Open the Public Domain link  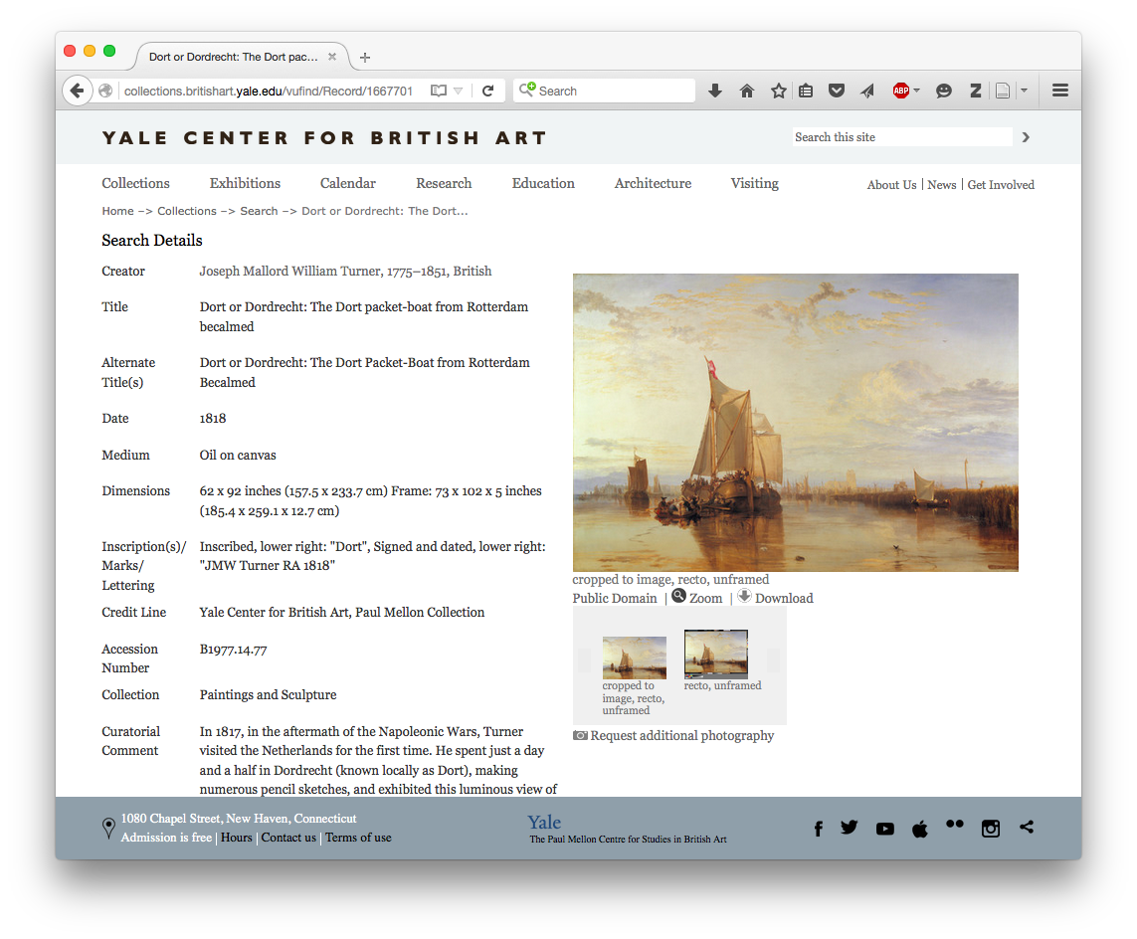pyautogui.click(x=614, y=598)
